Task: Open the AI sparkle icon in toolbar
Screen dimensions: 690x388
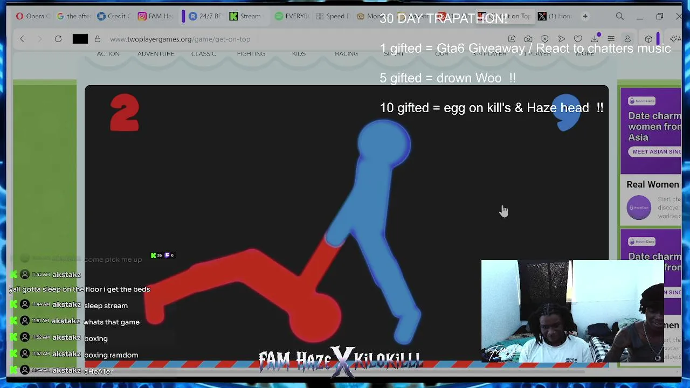Action: [x=674, y=39]
